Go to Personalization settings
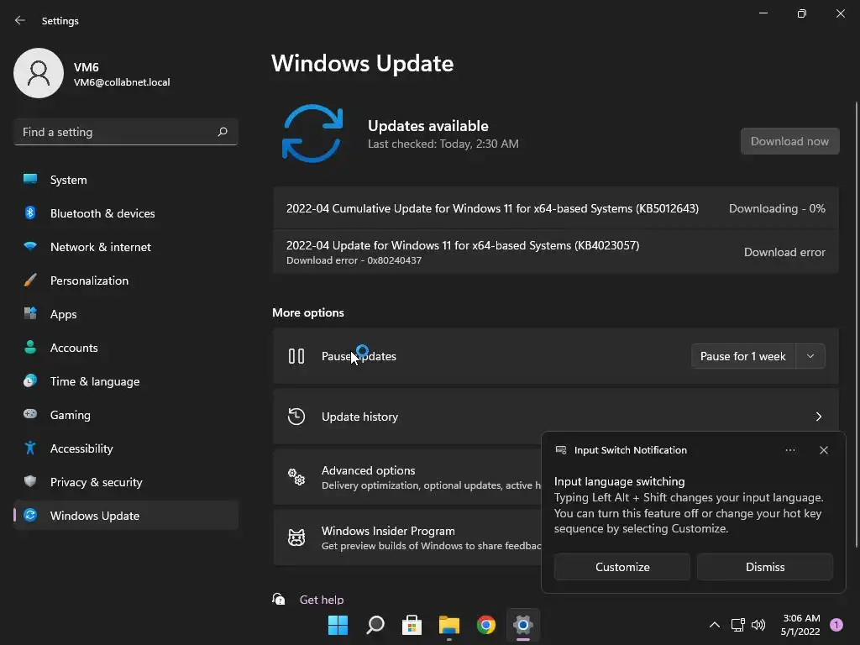 tap(126, 281)
